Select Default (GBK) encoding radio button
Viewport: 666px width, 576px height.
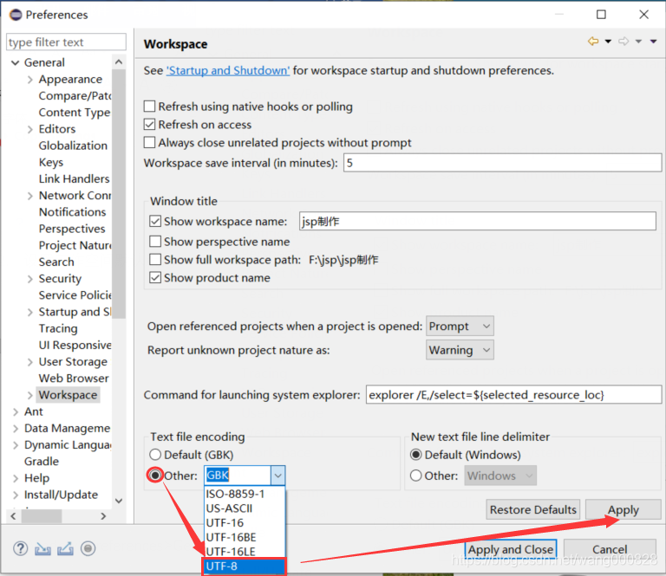click(155, 455)
